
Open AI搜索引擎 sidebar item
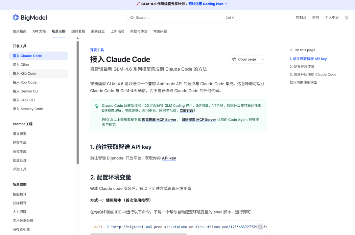38,229
